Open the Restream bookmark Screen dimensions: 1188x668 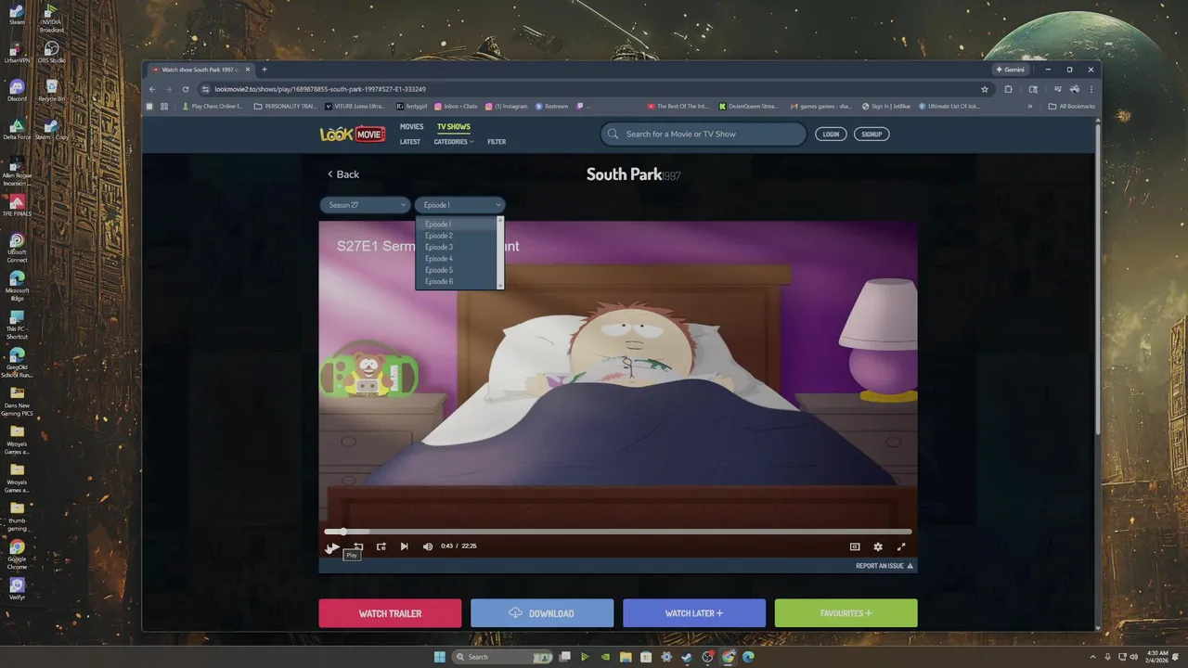pyautogui.click(x=552, y=107)
